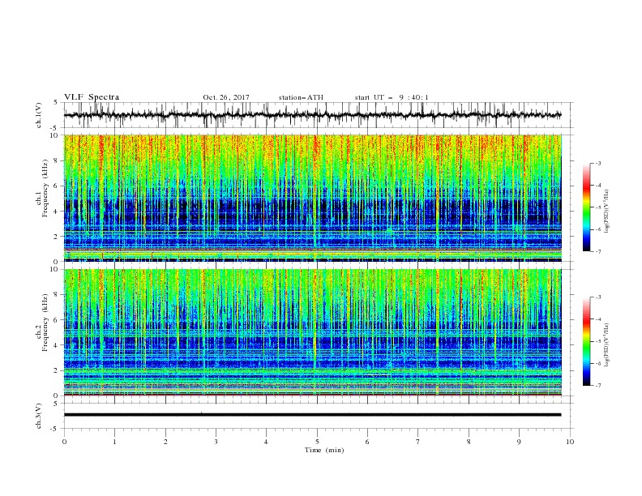
Task: Select the date text "Oct. 26, 2017"
Action: (x=226, y=97)
